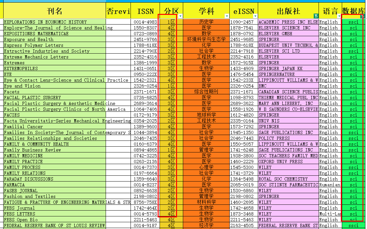The image size is (367, 229).
Task: Click the Family Business Review title cell
Action: coord(32,150)
